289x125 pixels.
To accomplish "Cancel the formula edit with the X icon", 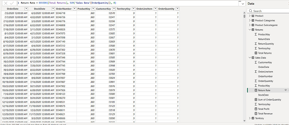I will 6,3.
